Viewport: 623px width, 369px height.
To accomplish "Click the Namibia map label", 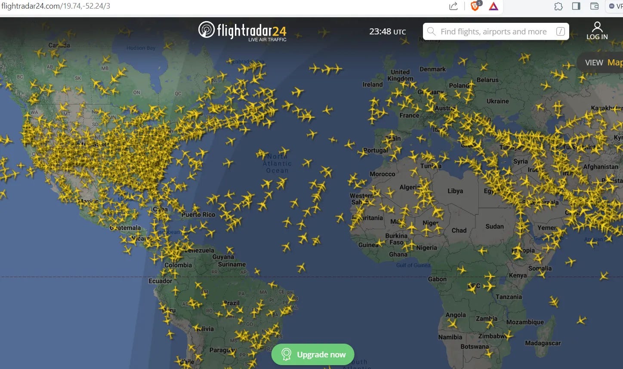I will pos(450,337).
